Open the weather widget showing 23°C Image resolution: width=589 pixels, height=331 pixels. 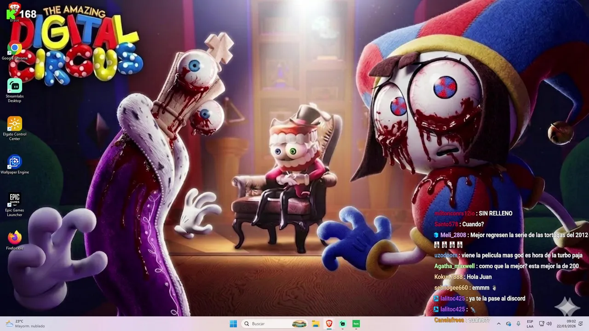[25, 324]
